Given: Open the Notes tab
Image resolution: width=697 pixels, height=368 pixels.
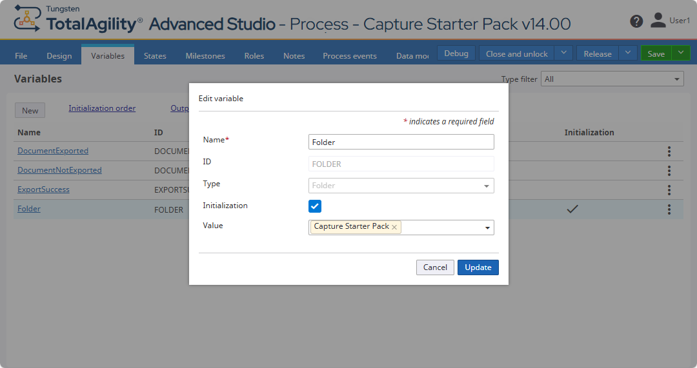Looking at the screenshot, I should point(294,56).
